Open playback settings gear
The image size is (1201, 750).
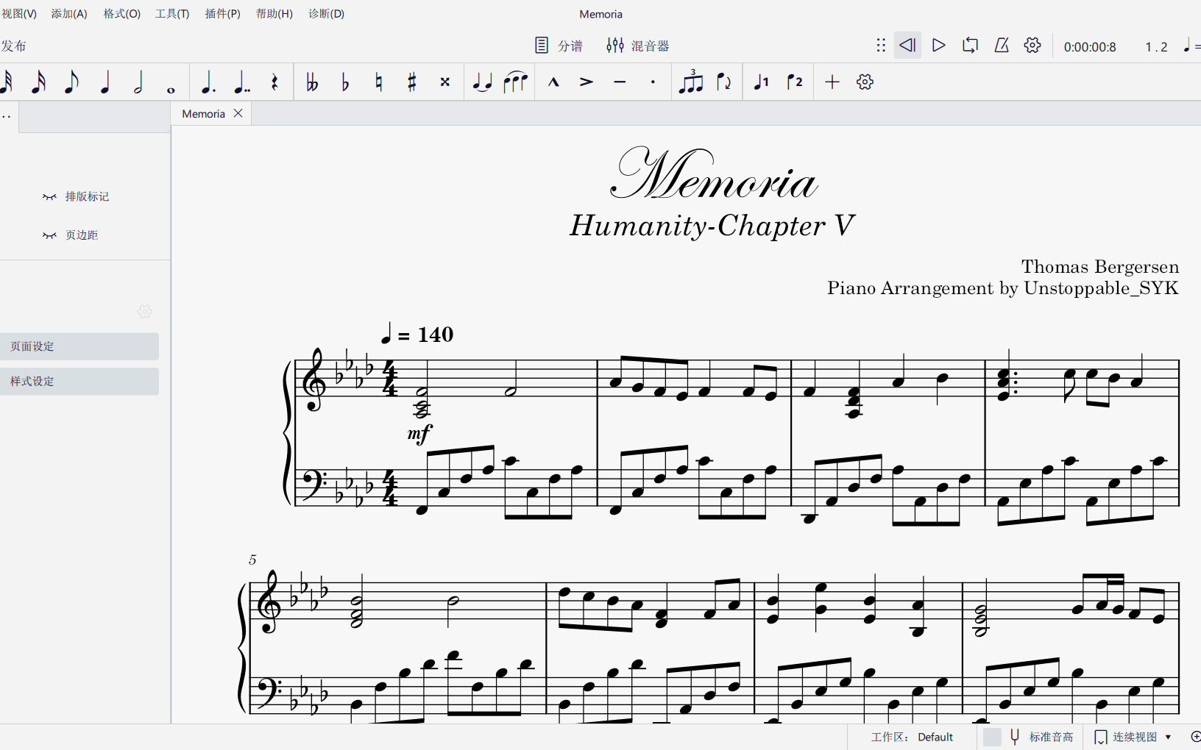(x=1032, y=46)
